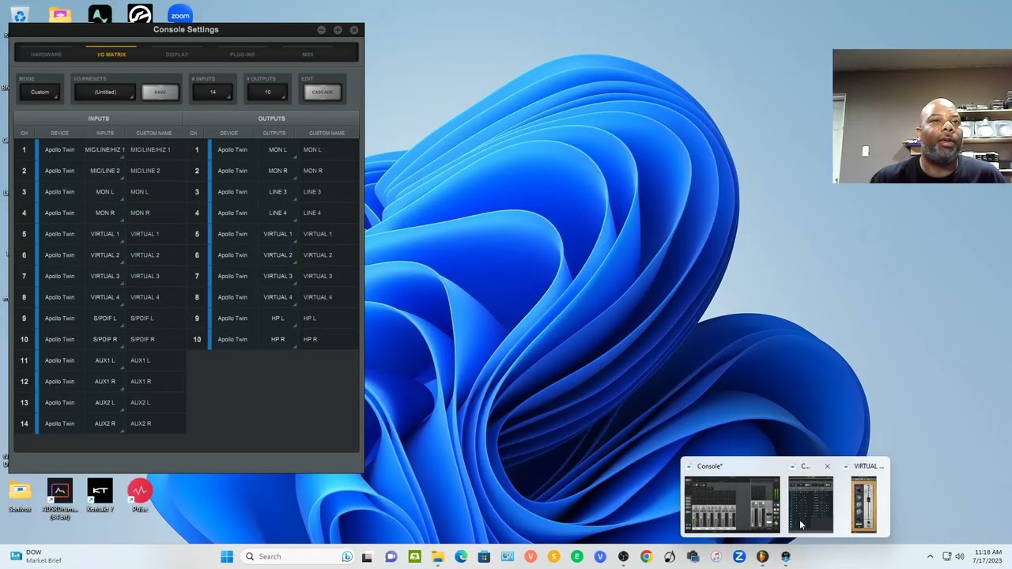Click Apollo Twin device in output row 4

point(232,213)
